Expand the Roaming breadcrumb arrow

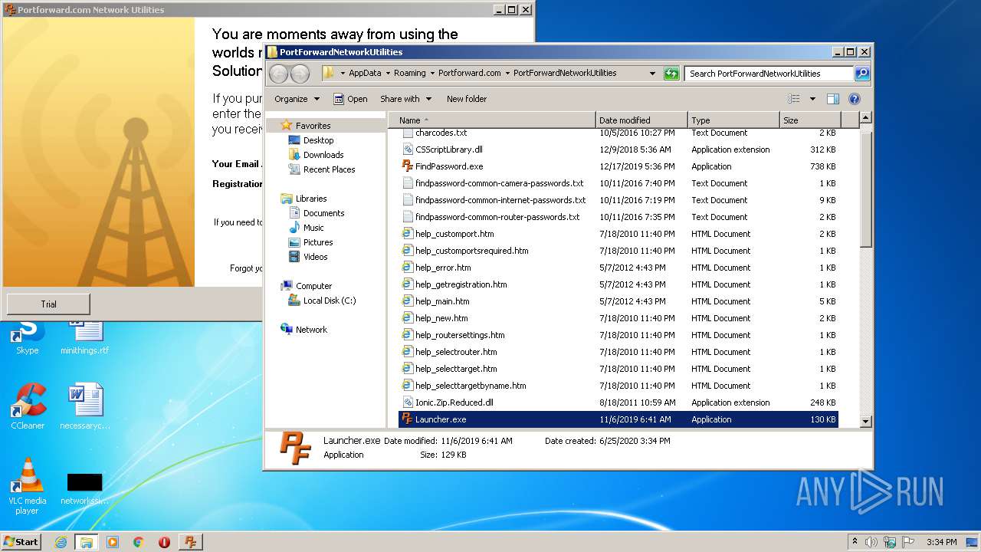pos(432,74)
